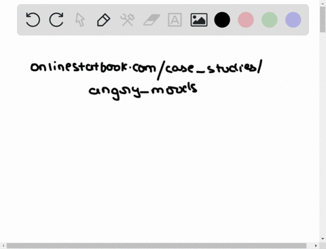The height and width of the screenshot is (249, 326).
Task: Choose the pen drawing tool
Action: (x=104, y=20)
